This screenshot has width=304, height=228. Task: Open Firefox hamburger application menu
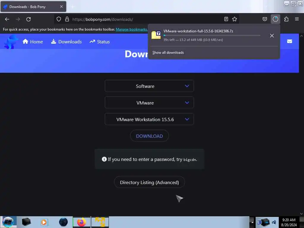pos(297,19)
